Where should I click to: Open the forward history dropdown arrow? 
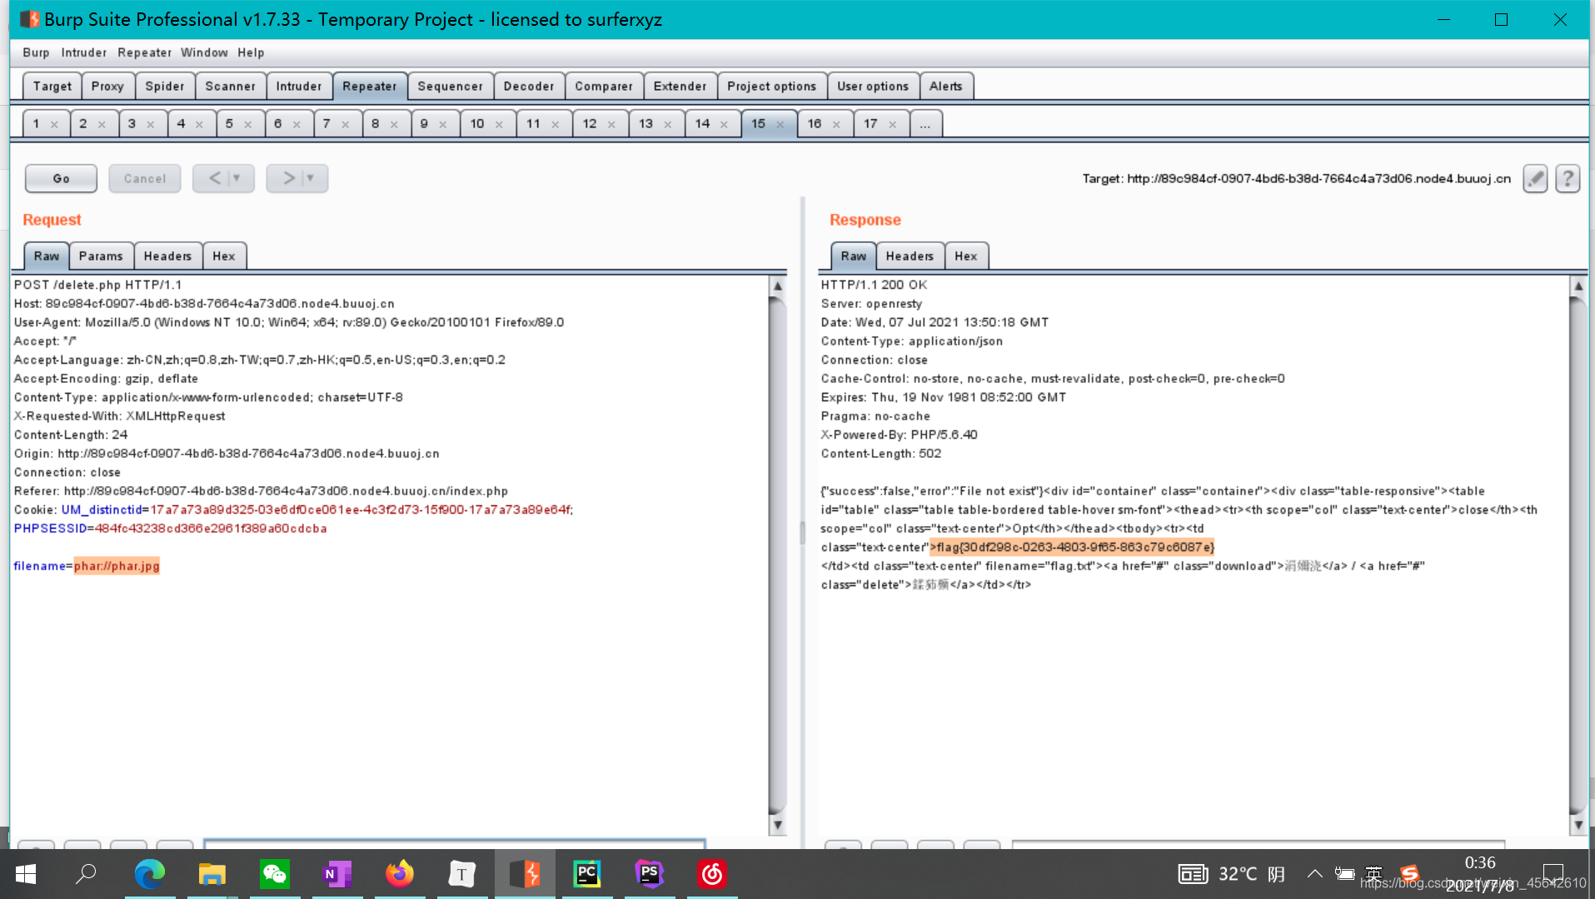coord(311,178)
